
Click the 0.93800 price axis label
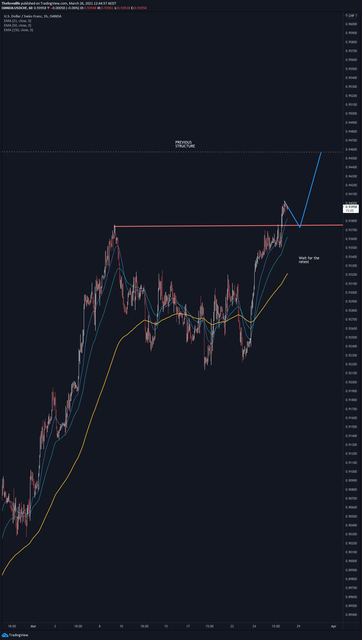pos(351,221)
